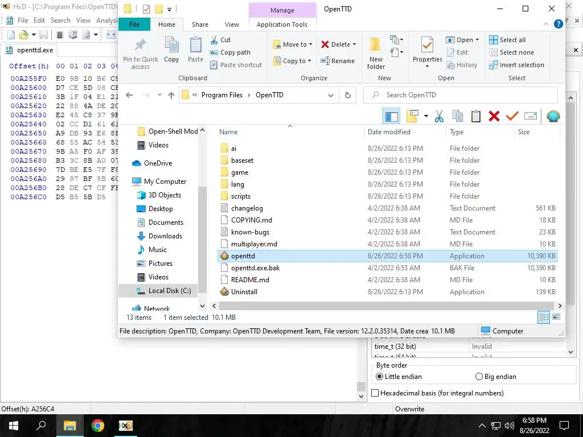
Task: Open the Recent locations dropdown arrow
Action: pyautogui.click(x=159, y=95)
